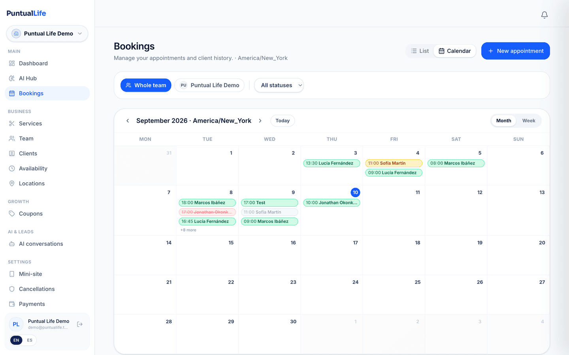Screen dimensions: 569x355
Task: Open Team page icon
Action: (12, 138)
